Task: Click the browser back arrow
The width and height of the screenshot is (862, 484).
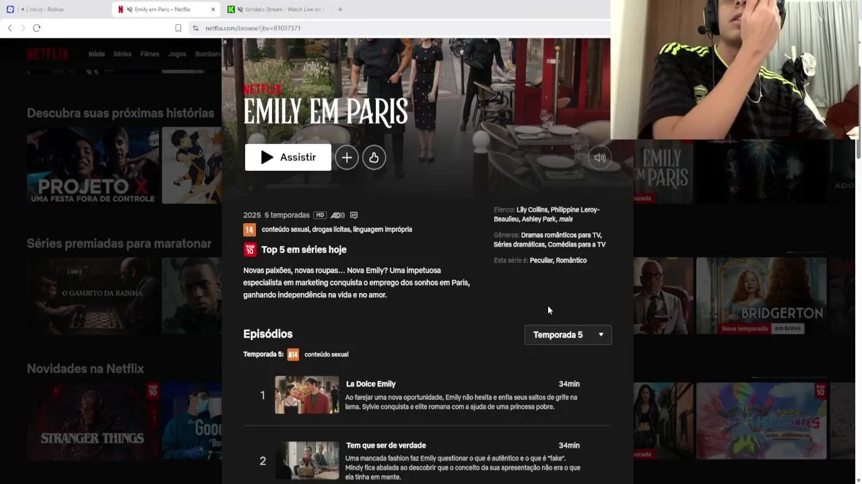Action: click(9, 28)
